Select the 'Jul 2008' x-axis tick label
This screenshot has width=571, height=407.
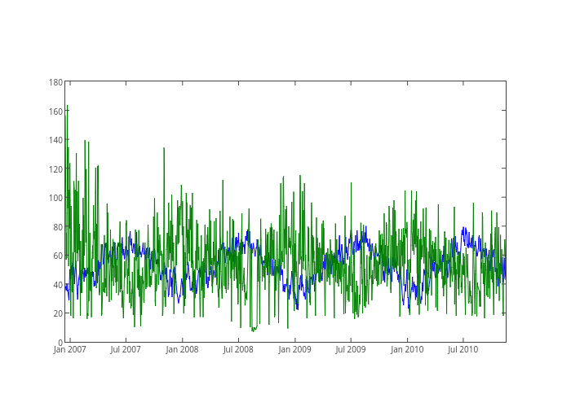[x=238, y=349]
